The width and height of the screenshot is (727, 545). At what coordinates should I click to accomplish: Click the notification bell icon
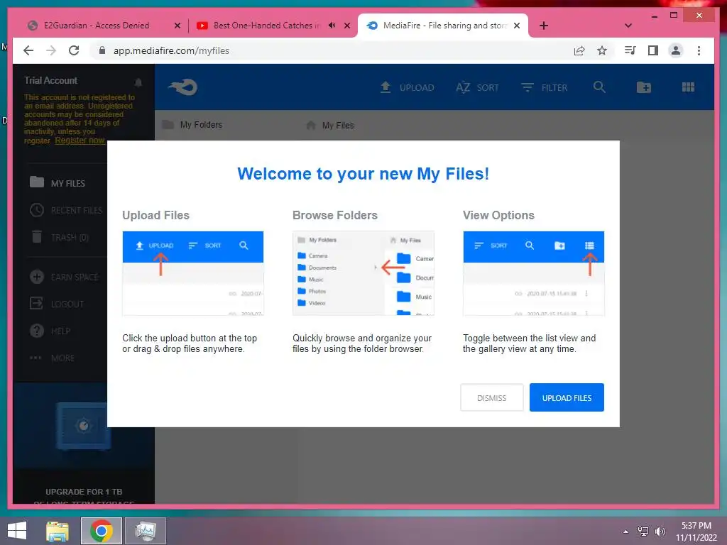pyautogui.click(x=138, y=82)
